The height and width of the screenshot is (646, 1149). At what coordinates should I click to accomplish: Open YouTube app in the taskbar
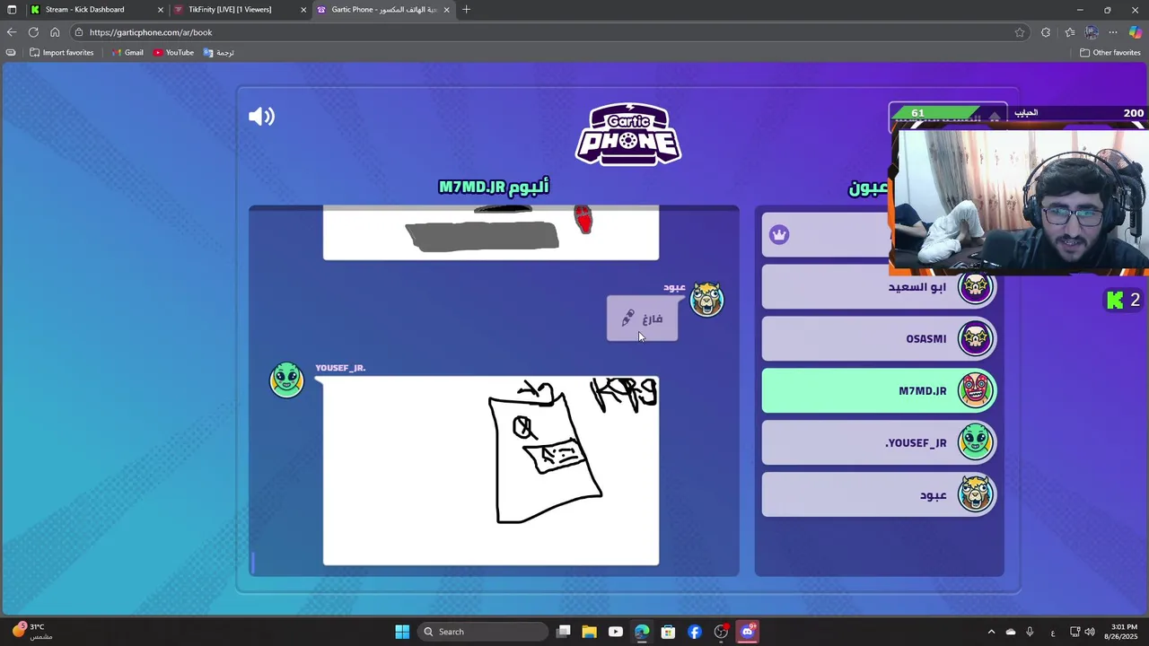click(x=615, y=632)
